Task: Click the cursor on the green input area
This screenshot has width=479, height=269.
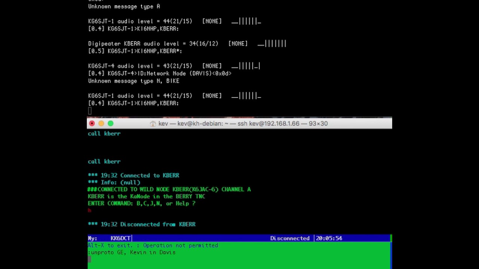Action: point(89,259)
